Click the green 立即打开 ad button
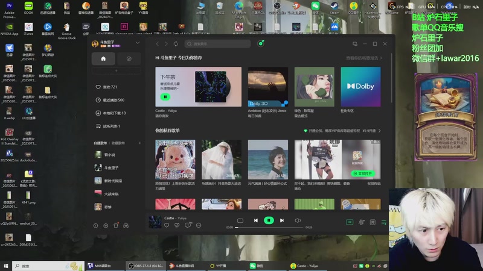Image resolution: width=483 pixels, height=271 pixels. 363,173
